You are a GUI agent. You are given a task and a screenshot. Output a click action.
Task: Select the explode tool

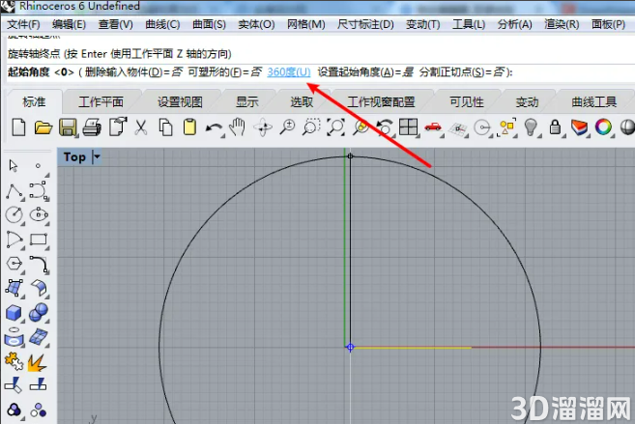pyautogui.click(x=37, y=362)
